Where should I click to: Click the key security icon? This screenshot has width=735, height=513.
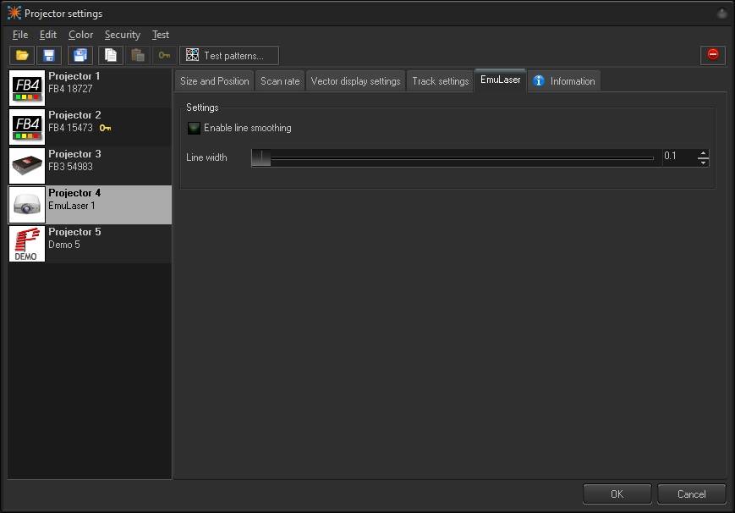[x=164, y=55]
